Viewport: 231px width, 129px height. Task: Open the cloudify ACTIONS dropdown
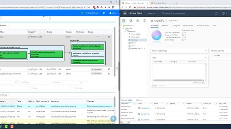point(173,21)
